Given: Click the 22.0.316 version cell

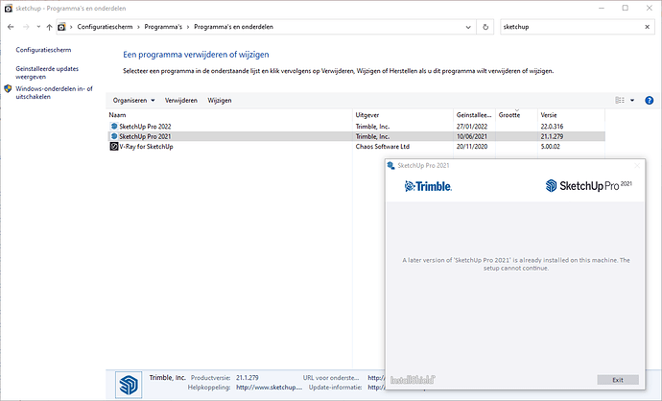Looking at the screenshot, I should tap(552, 127).
